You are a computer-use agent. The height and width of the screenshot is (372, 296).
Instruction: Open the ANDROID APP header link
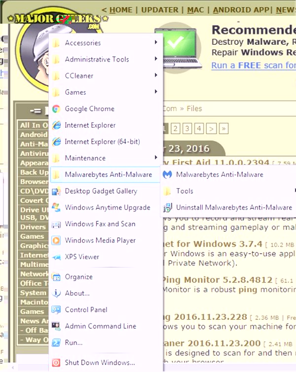coord(241,10)
